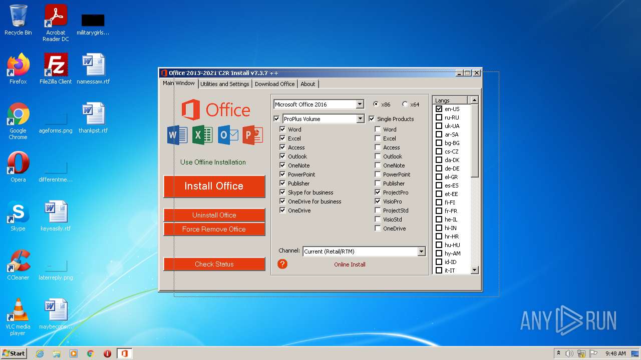Switch to the About tab
The width and height of the screenshot is (641, 360).
[x=308, y=84]
